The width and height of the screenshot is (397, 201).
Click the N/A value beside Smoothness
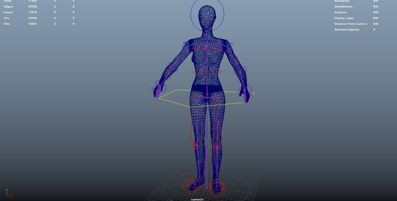[376, 7]
